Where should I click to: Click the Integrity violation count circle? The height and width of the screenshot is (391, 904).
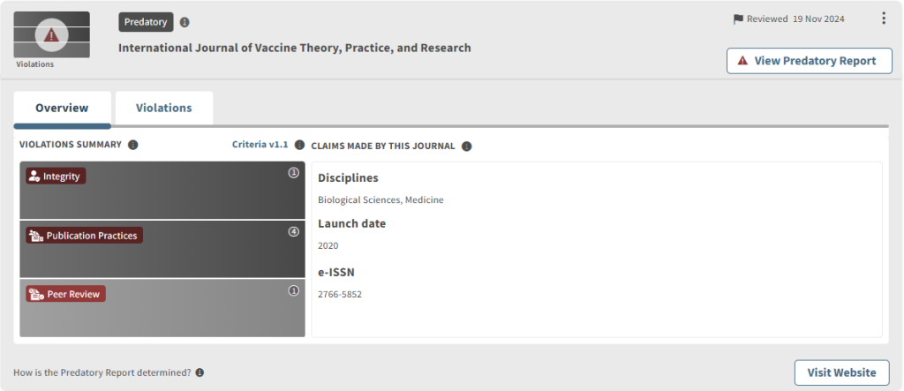pyautogui.click(x=294, y=173)
